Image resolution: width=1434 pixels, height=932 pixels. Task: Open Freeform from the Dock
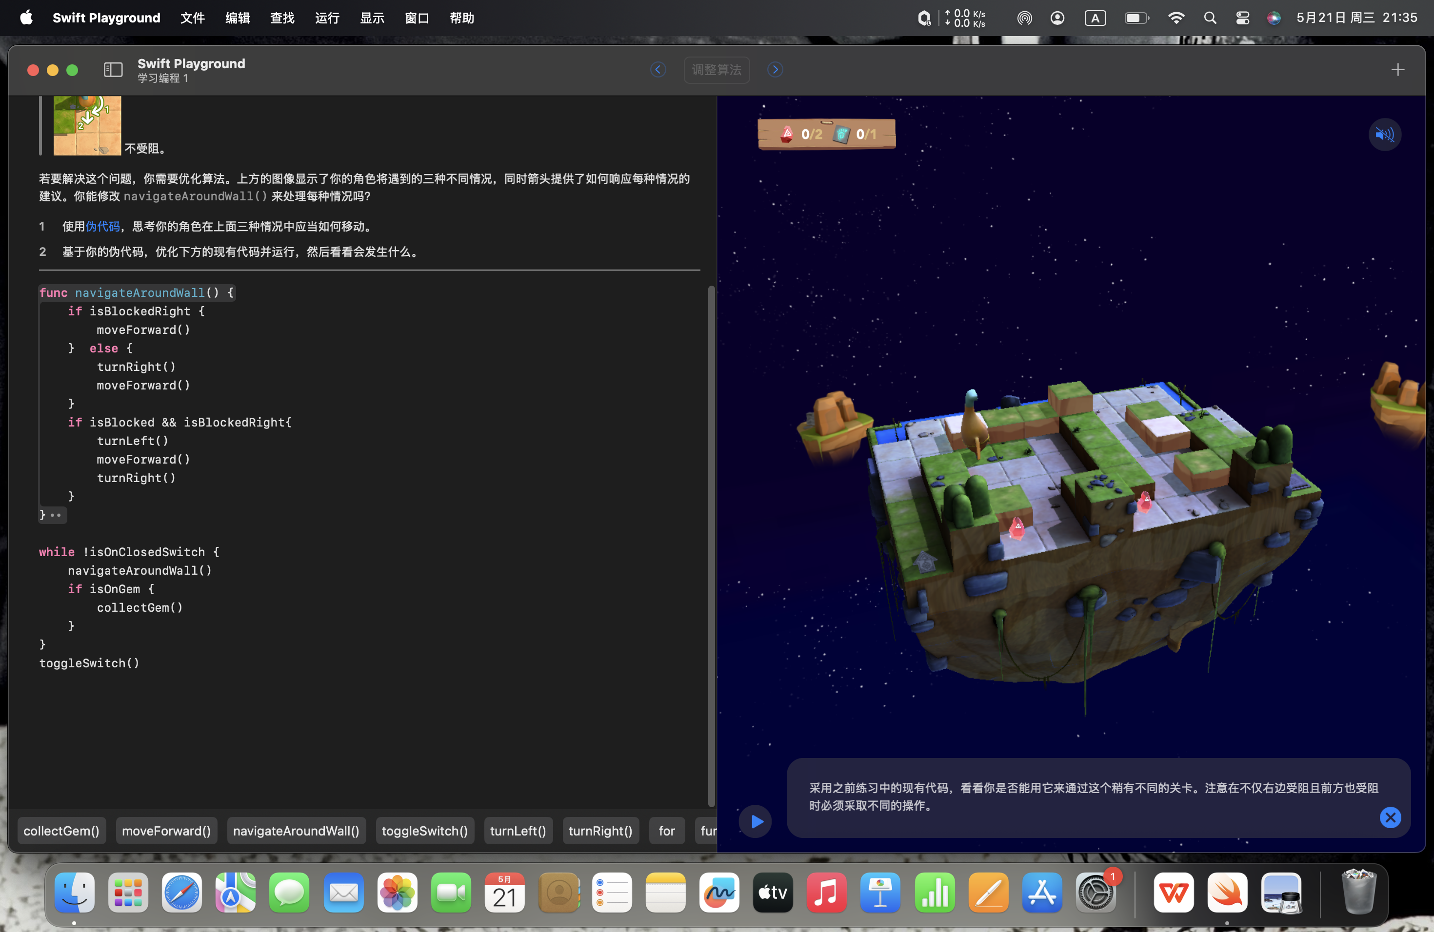click(719, 892)
